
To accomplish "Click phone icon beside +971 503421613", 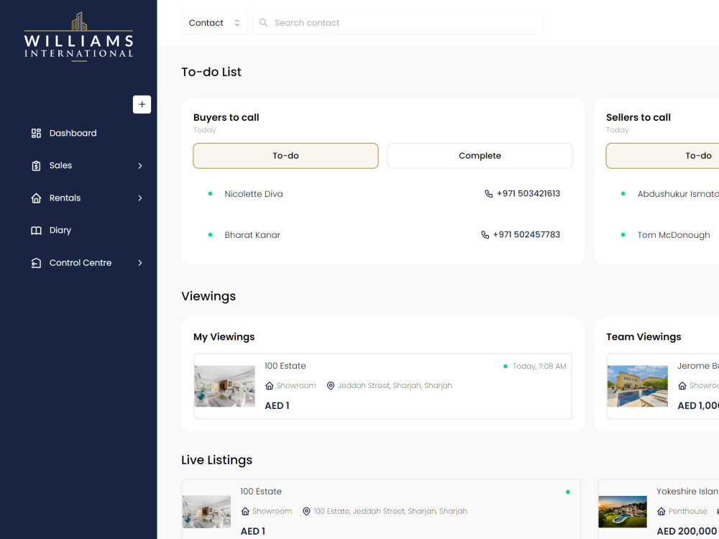I will [x=488, y=193].
